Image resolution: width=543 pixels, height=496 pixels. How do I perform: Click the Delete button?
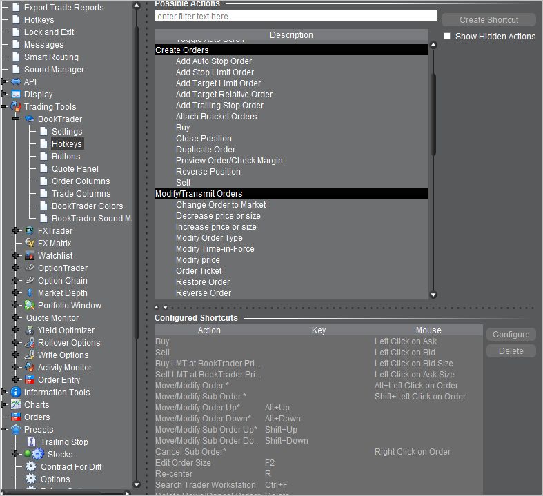(x=511, y=351)
